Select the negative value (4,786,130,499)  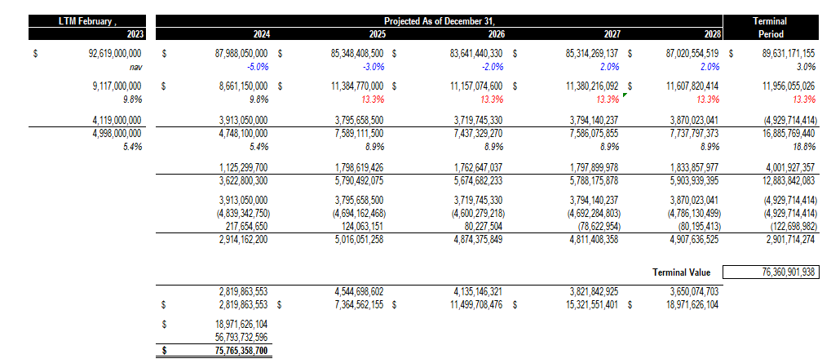694,214
